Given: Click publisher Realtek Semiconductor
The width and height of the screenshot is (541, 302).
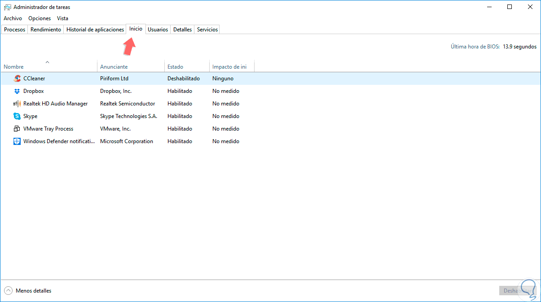Looking at the screenshot, I should [128, 104].
